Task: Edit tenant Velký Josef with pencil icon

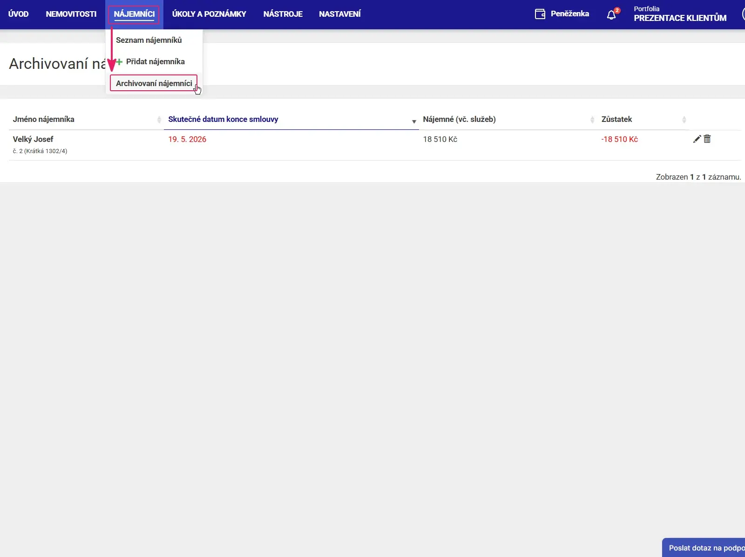Action: (x=697, y=139)
